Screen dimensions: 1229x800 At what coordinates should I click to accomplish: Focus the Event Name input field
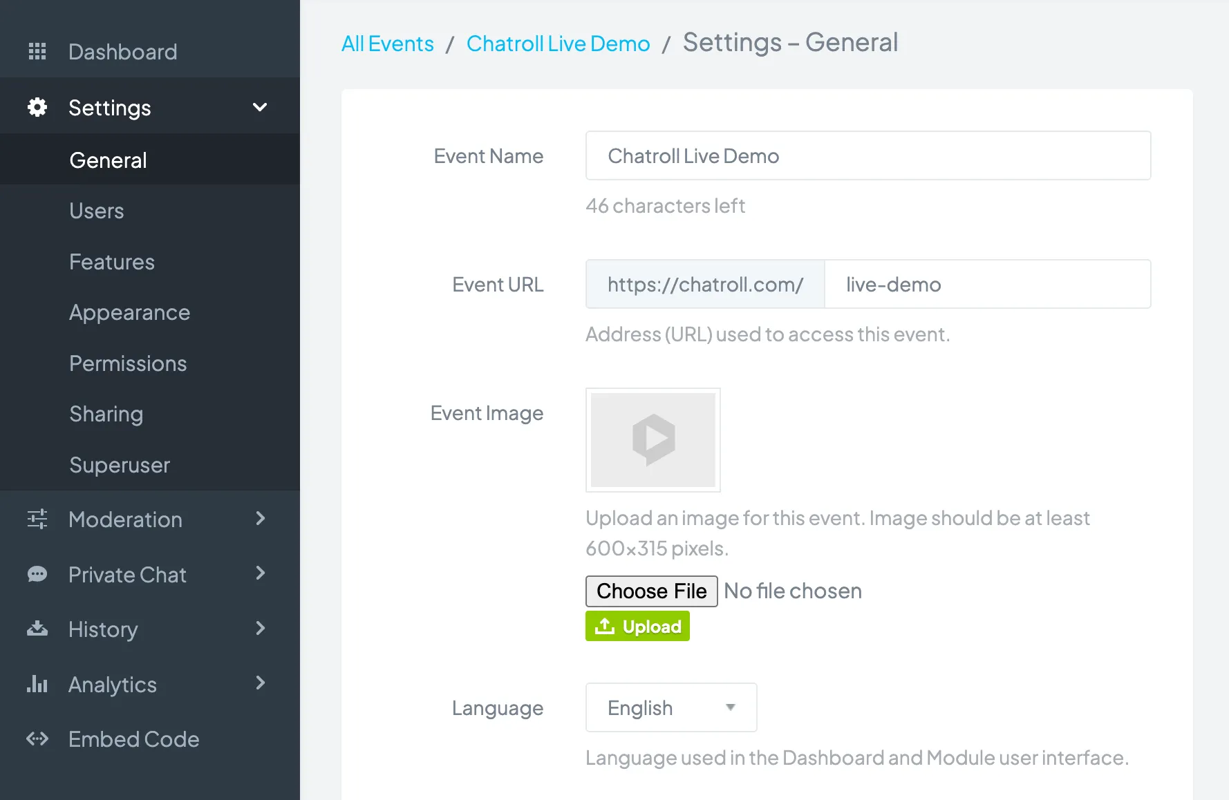pos(868,155)
